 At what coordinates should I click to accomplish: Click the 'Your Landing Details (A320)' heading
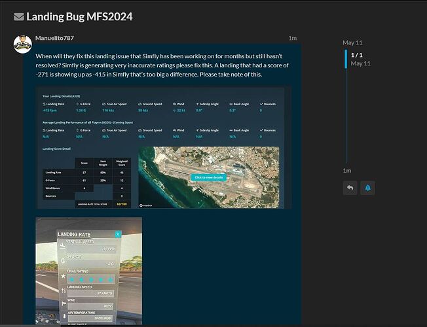61,96
